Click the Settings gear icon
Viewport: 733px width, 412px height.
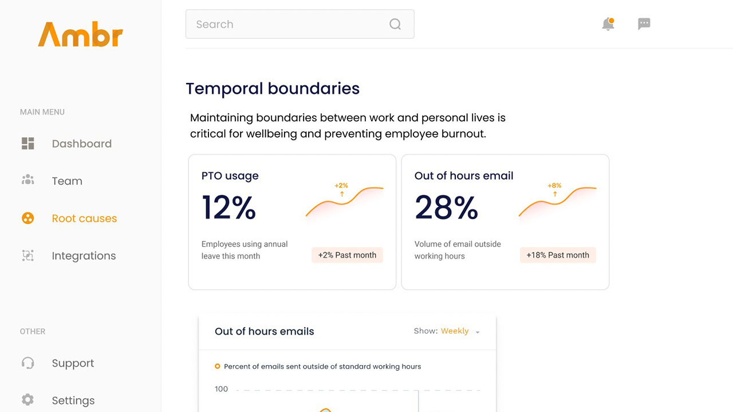(x=27, y=400)
